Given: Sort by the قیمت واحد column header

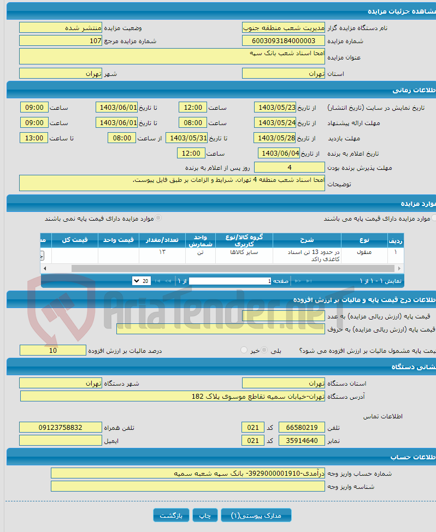Looking at the screenshot, I should (x=119, y=240).
